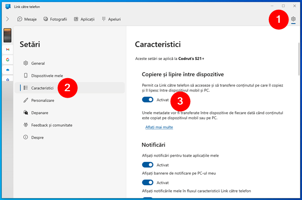The height and width of the screenshot is (200, 302).
Task: Select General in settings list
Action: [70, 63]
